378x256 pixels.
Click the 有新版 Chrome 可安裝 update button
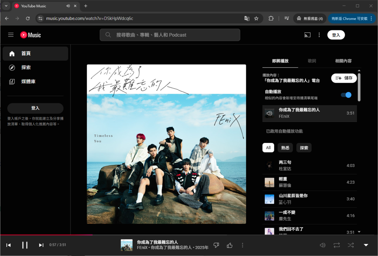(352, 18)
